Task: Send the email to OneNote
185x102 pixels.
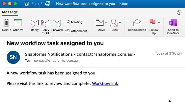Action: click(x=173, y=27)
